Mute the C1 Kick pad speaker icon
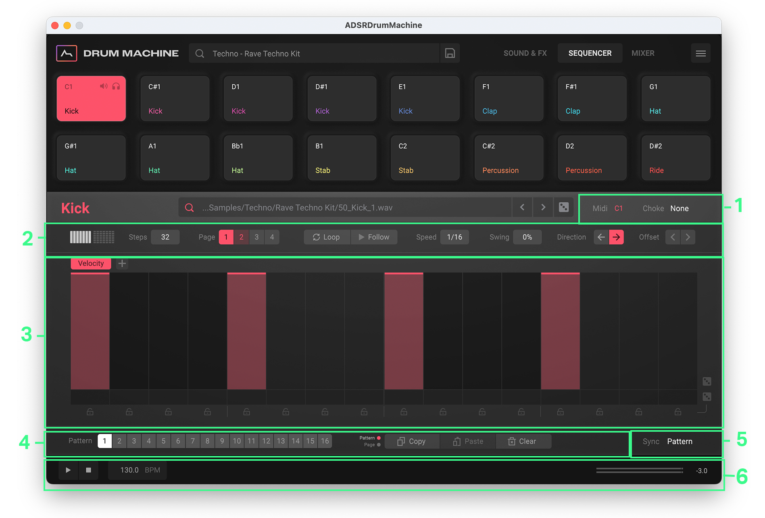Screen dimensions: 765x518 [x=104, y=86]
